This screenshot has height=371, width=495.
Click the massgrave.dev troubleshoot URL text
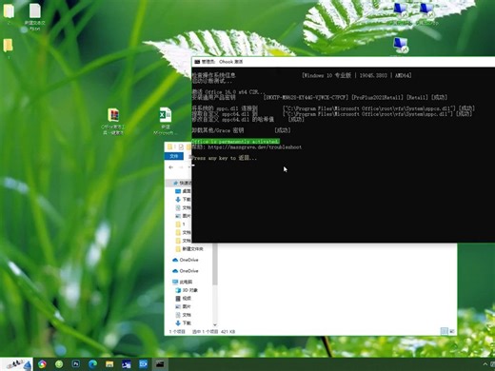(x=255, y=147)
